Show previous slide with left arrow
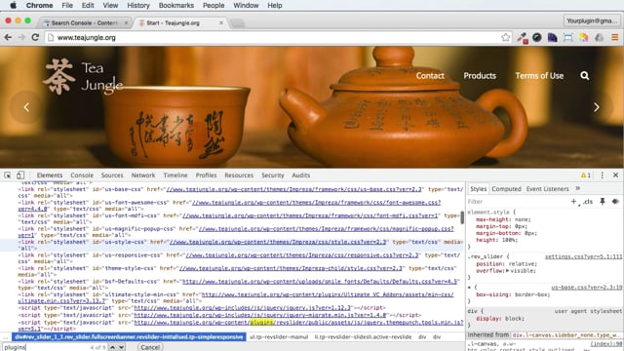 click(26, 107)
